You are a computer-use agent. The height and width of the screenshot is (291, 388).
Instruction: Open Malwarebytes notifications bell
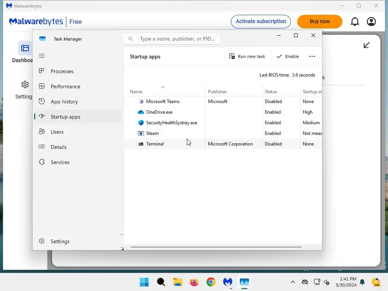355,22
